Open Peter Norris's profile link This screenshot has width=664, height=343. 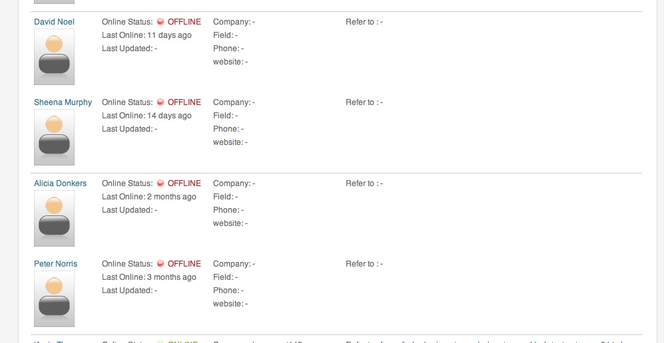[55, 264]
